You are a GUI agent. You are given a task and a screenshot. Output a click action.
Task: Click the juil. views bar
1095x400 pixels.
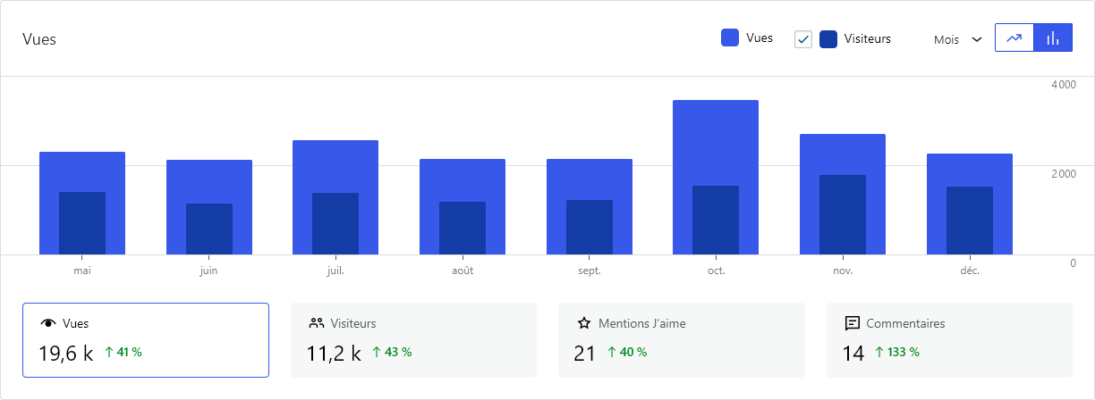(x=335, y=163)
